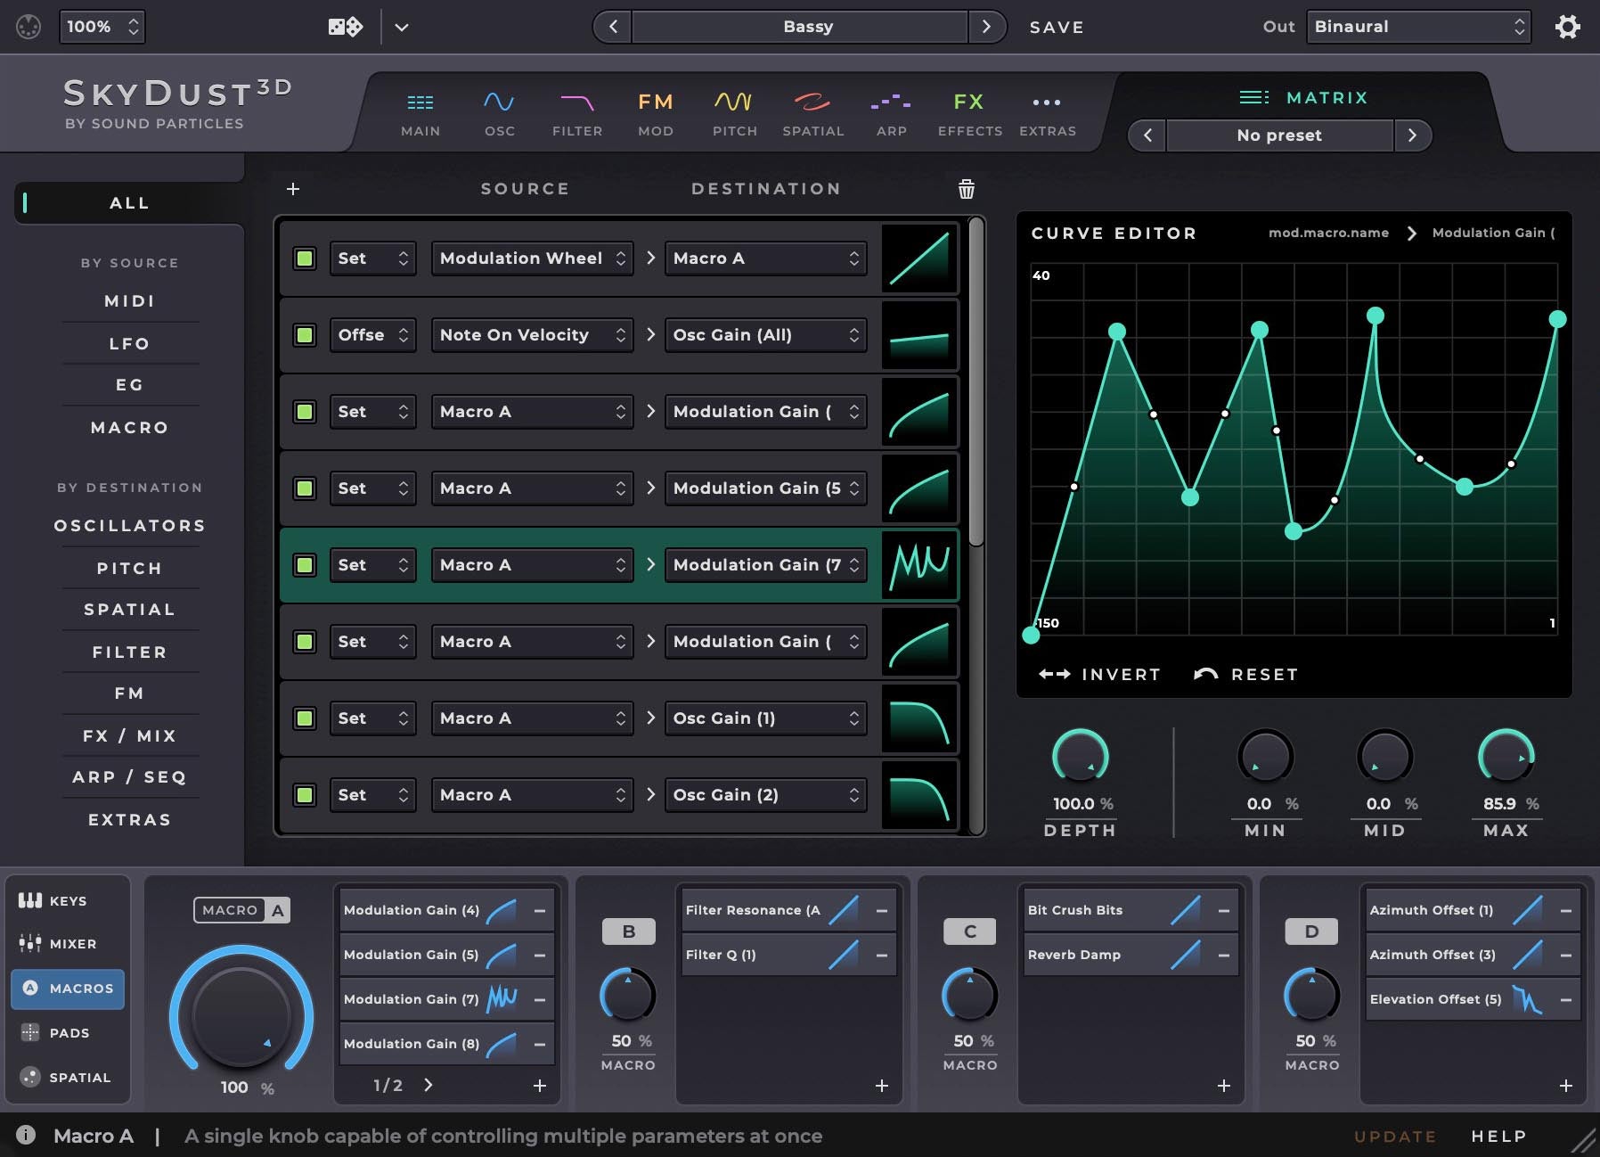This screenshot has height=1157, width=1600.
Task: Open the MATRIX tab
Action: click(x=1305, y=97)
